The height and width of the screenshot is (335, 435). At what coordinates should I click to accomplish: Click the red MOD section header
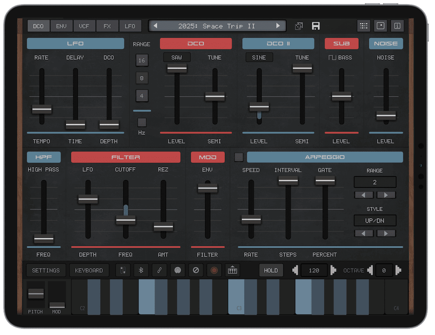[x=208, y=157]
